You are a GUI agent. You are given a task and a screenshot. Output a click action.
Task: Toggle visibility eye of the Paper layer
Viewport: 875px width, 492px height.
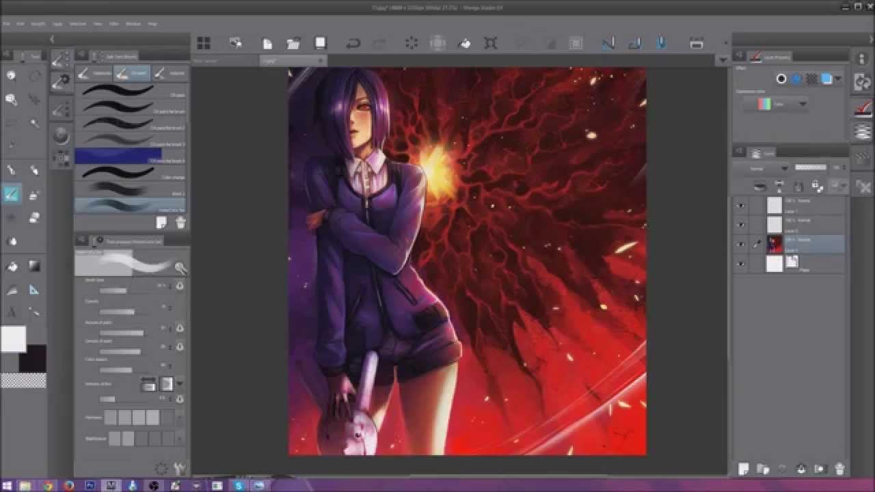coord(741,264)
